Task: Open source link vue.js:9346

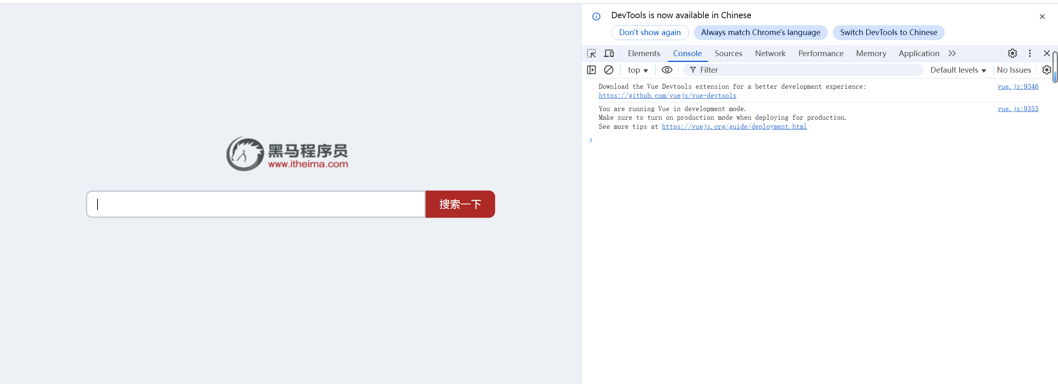Action: 1018,87
